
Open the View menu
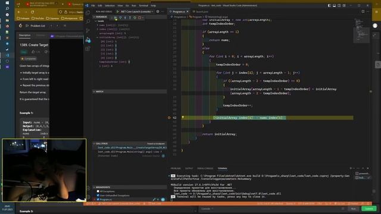tap(120, 5)
